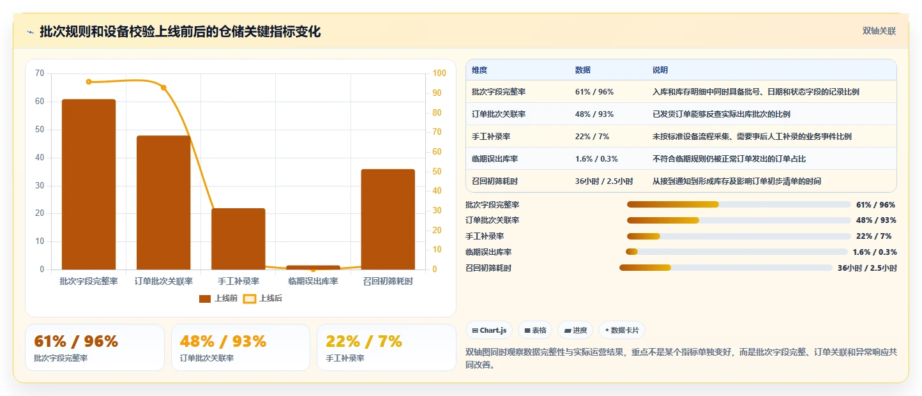Click the 订单批次关联率 x-axis label
This screenshot has width=922, height=396.
pyautogui.click(x=163, y=281)
